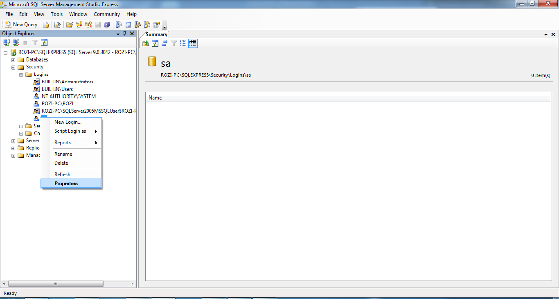Click the icon right of Database Engine Query
The image size is (559, 299).
pos(58,25)
